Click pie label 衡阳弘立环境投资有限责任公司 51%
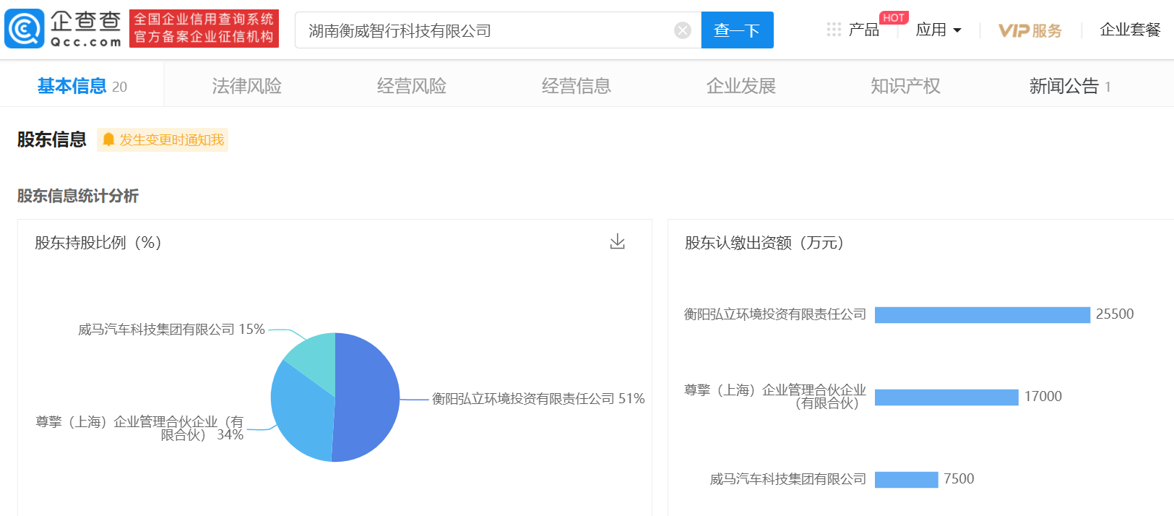Image resolution: width=1174 pixels, height=516 pixels. click(x=538, y=399)
